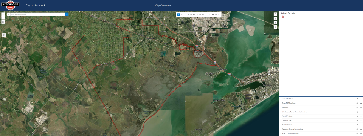Toggle visibility of HGAC Current Land Use layer

357,134
